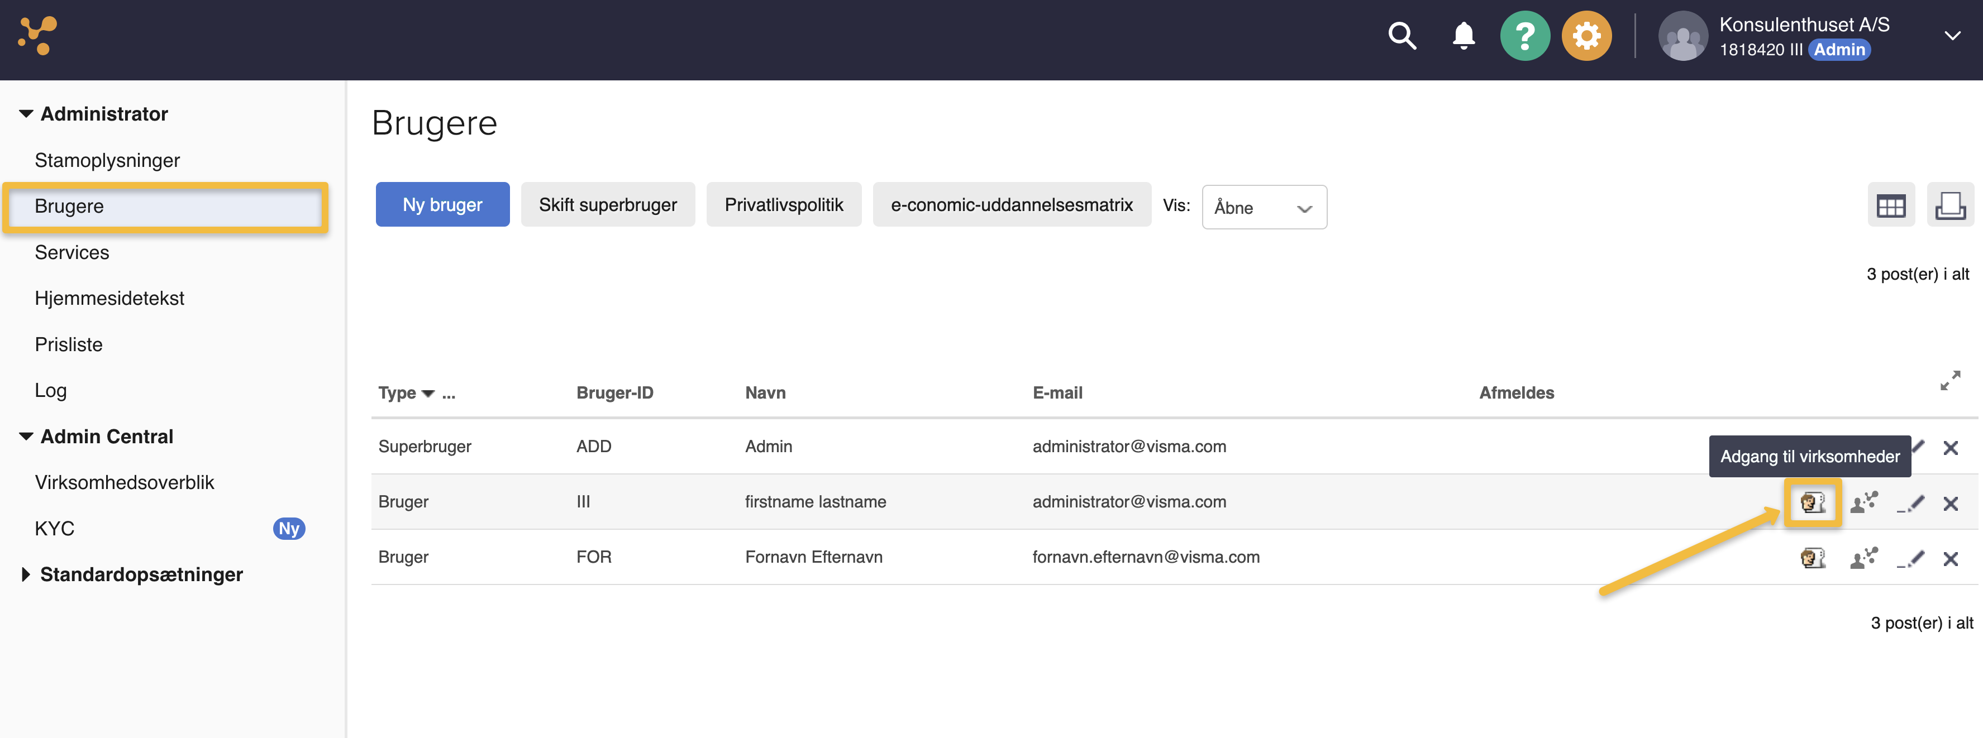Click the Ny bruger button
The image size is (1983, 738).
[x=442, y=205]
